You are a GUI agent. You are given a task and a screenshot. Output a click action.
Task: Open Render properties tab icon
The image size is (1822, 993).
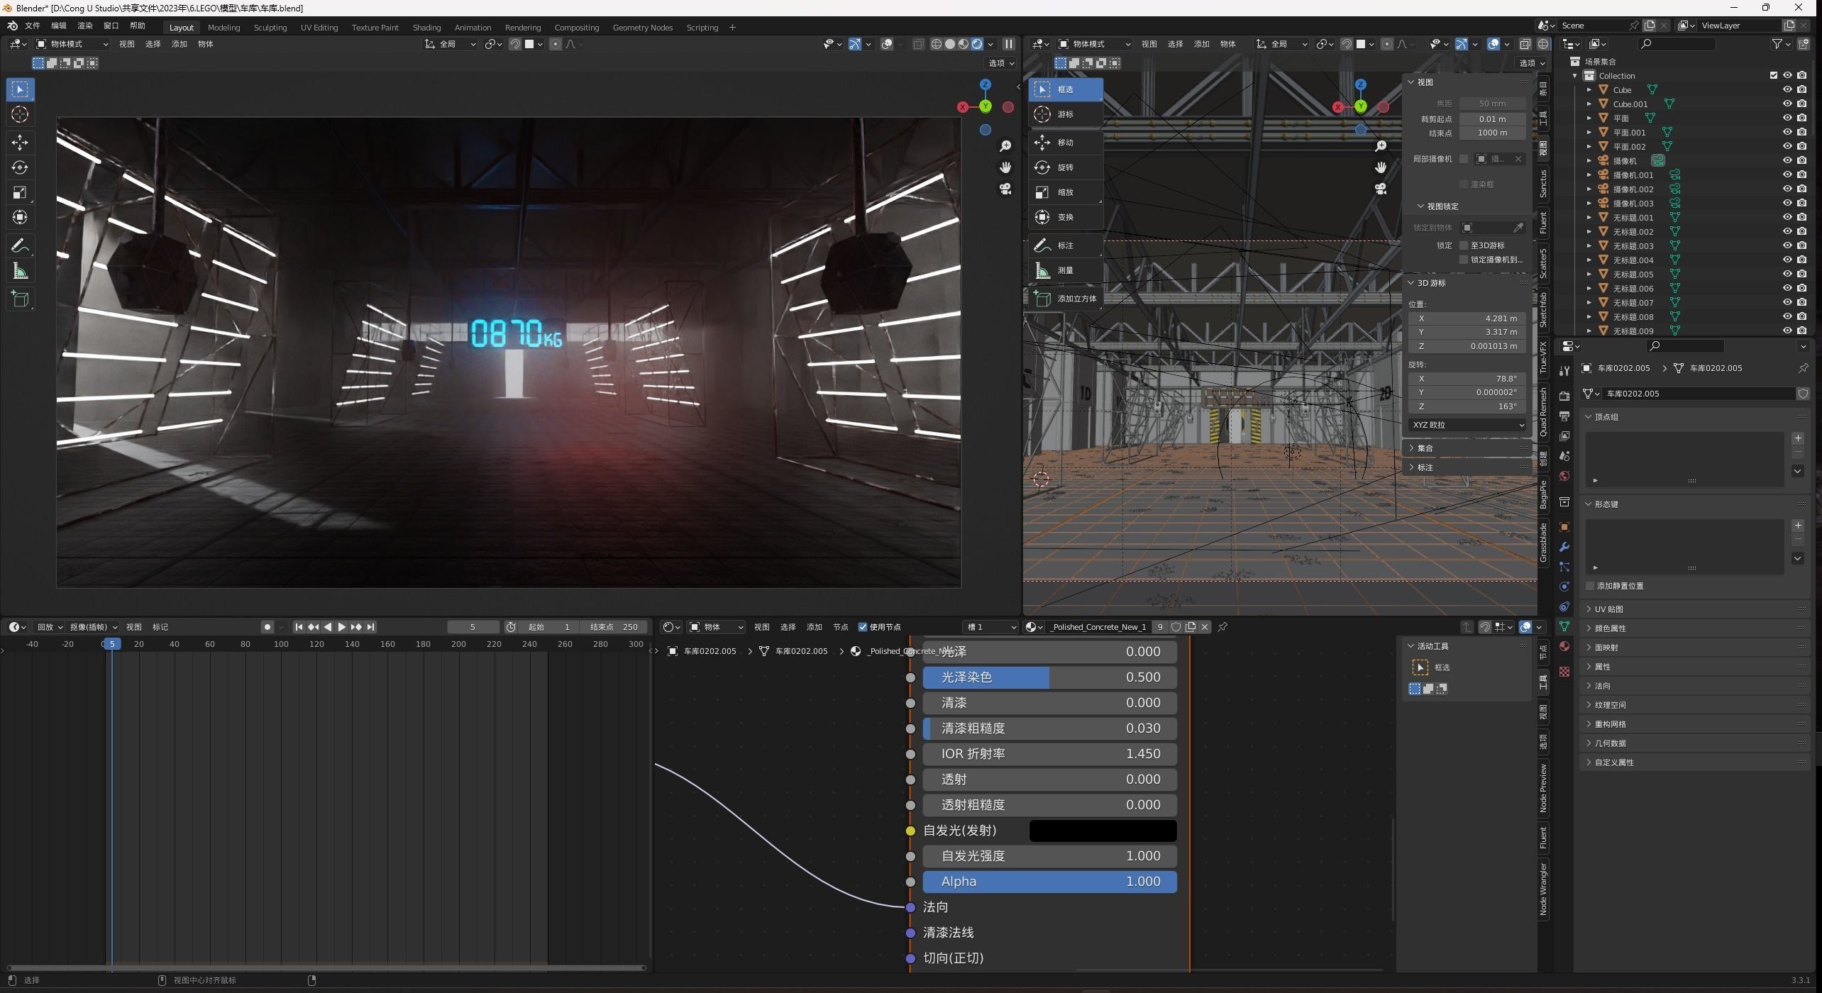[1564, 396]
